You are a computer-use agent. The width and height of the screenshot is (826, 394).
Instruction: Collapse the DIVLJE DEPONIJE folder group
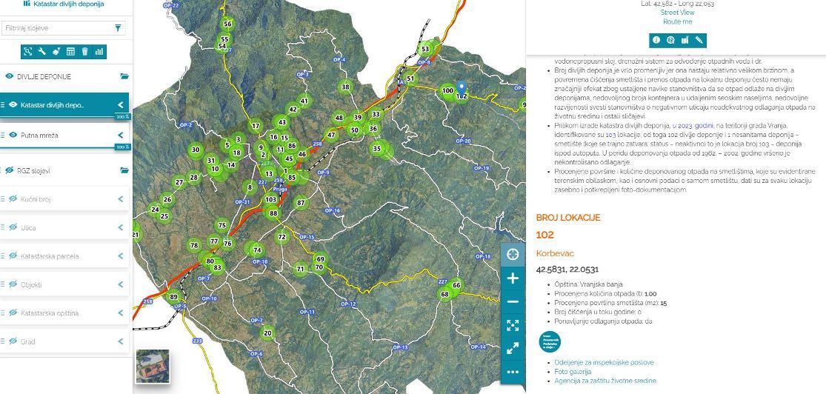pos(124,76)
